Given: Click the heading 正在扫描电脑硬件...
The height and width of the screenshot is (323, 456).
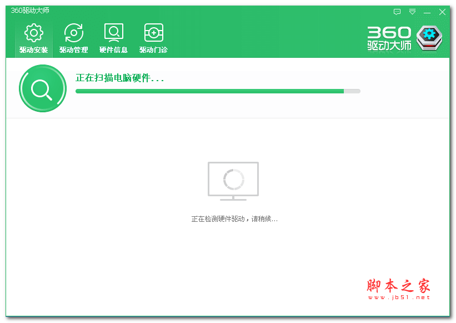Looking at the screenshot, I should pyautogui.click(x=119, y=78).
